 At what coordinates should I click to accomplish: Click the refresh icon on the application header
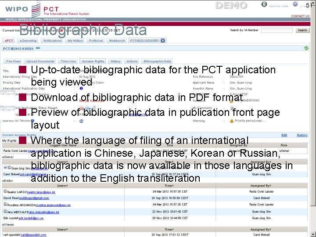306,48
